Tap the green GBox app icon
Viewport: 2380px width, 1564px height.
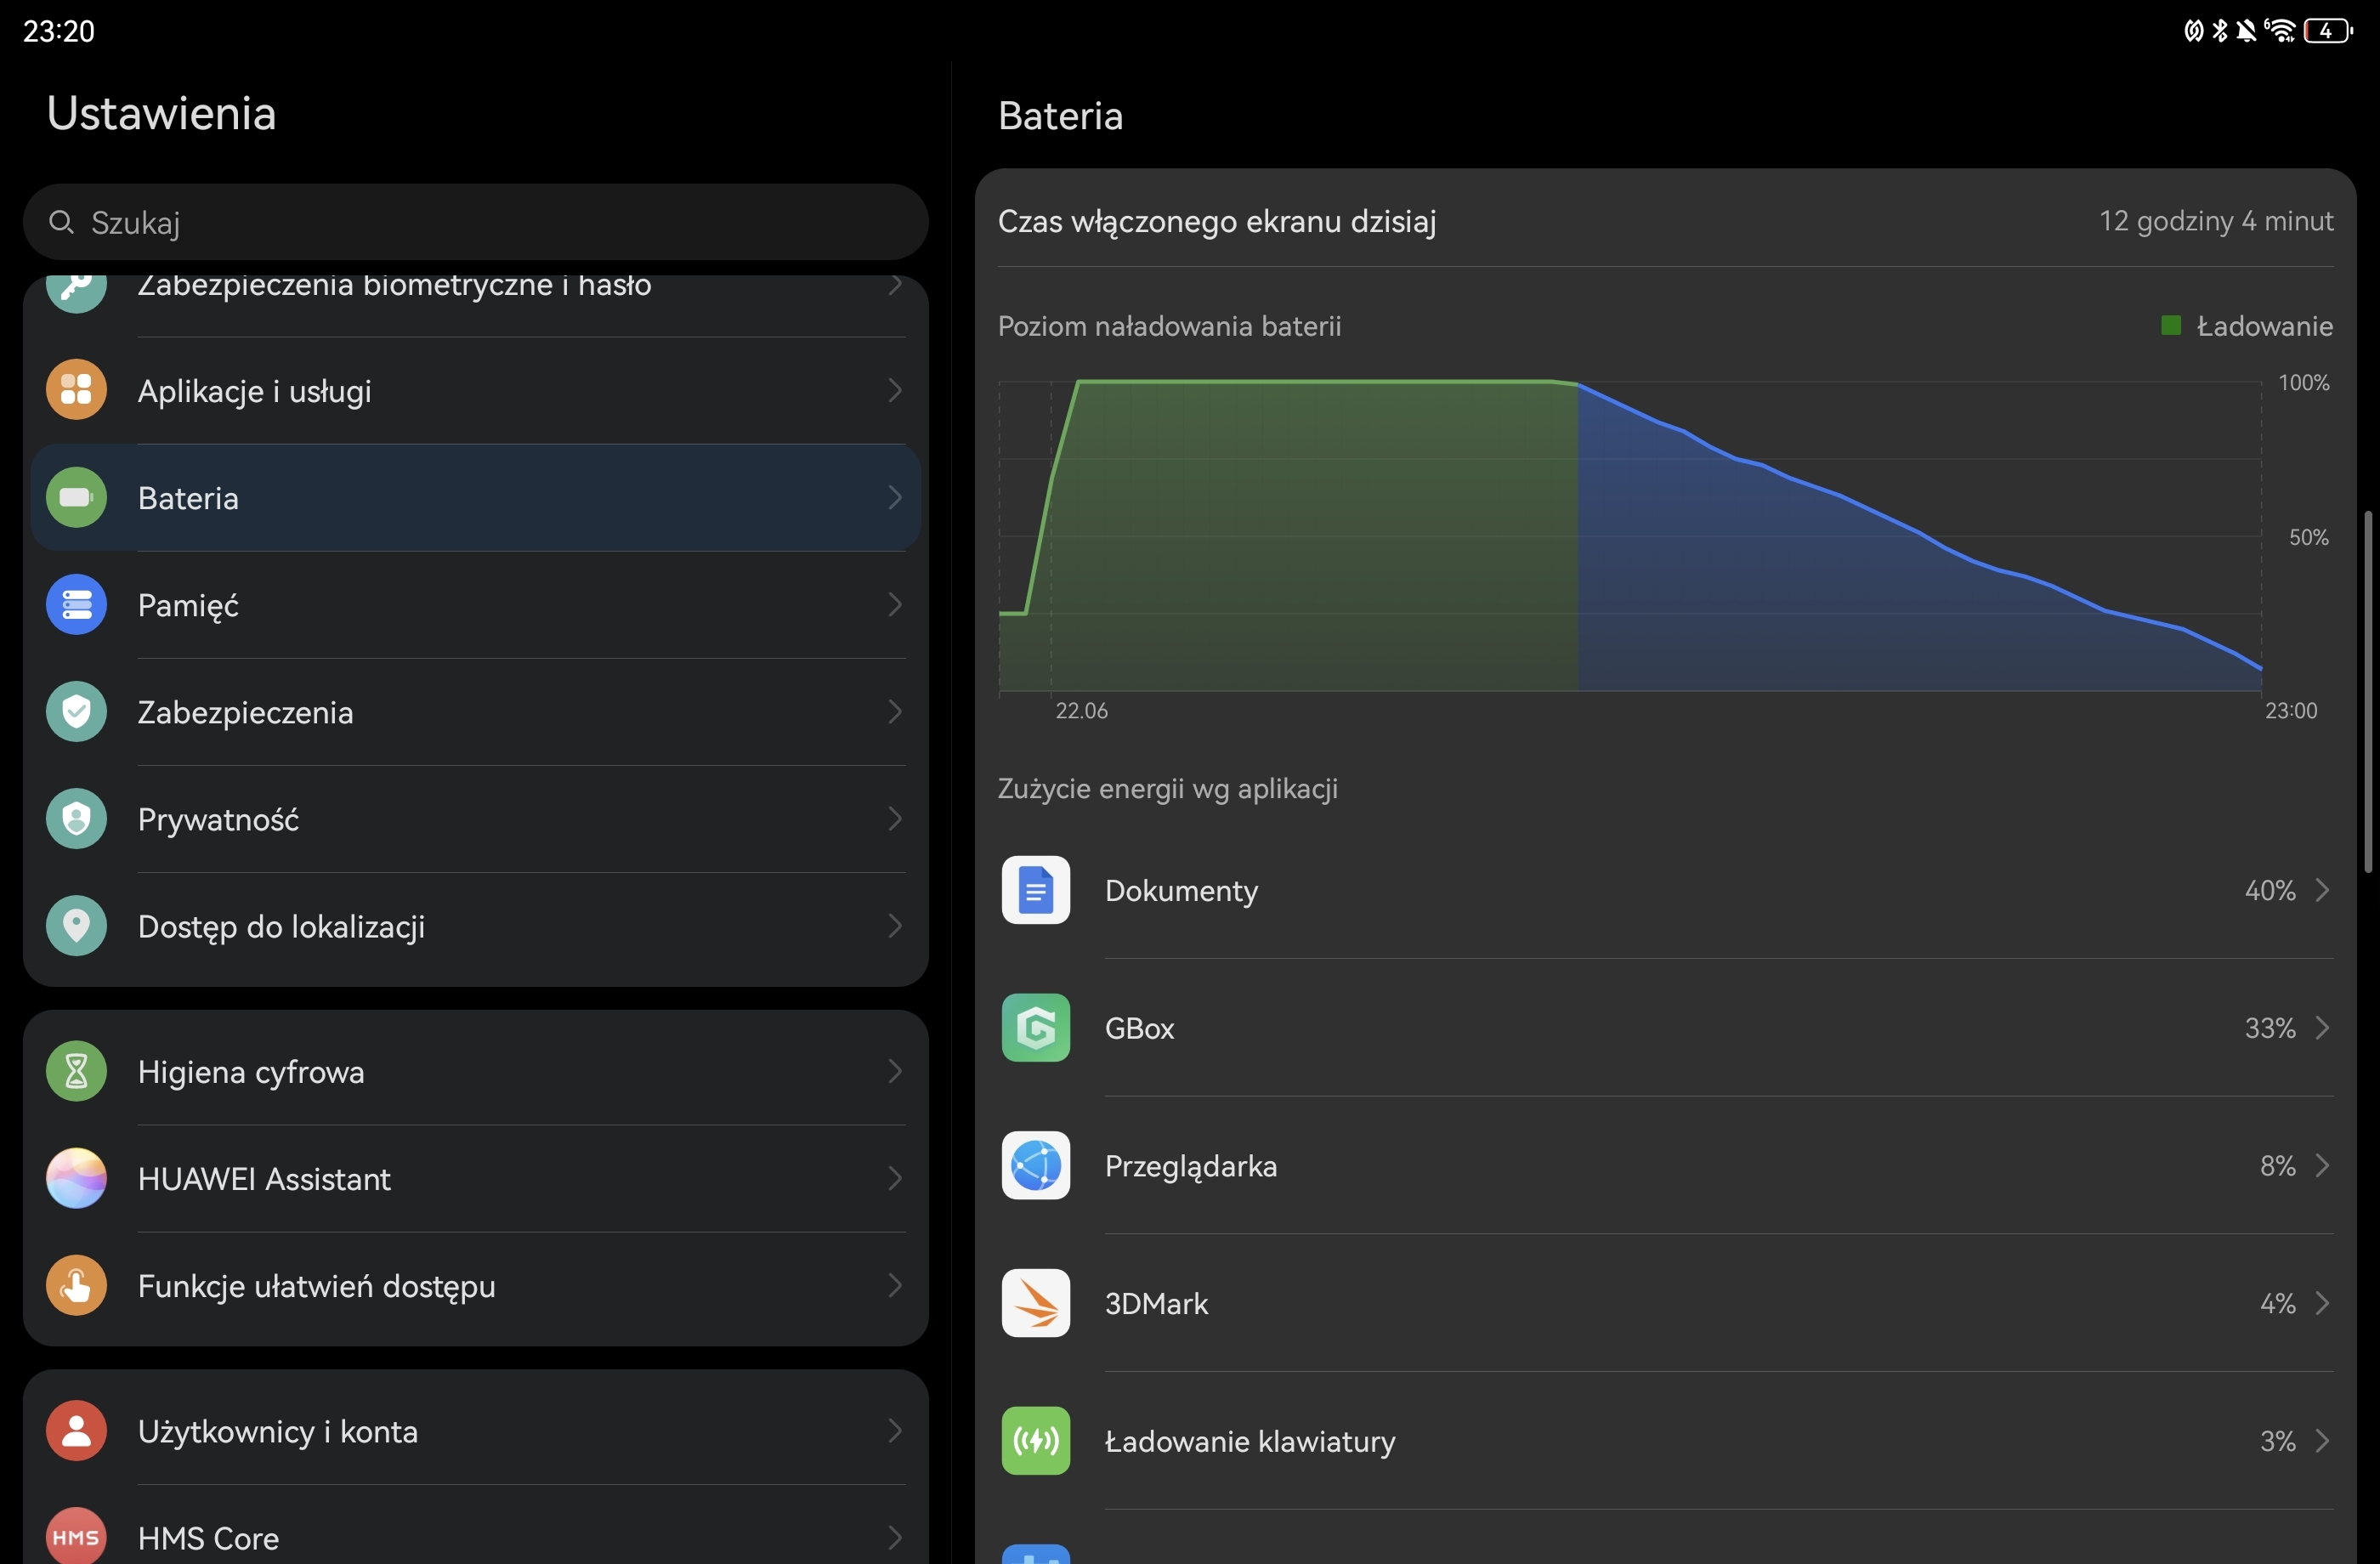pos(1035,1027)
